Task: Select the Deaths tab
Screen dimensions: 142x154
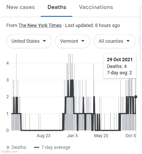Action: point(57,7)
